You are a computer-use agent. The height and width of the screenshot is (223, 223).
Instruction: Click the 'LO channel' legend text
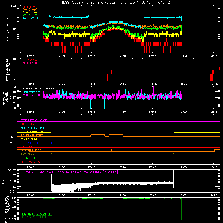point(31,60)
